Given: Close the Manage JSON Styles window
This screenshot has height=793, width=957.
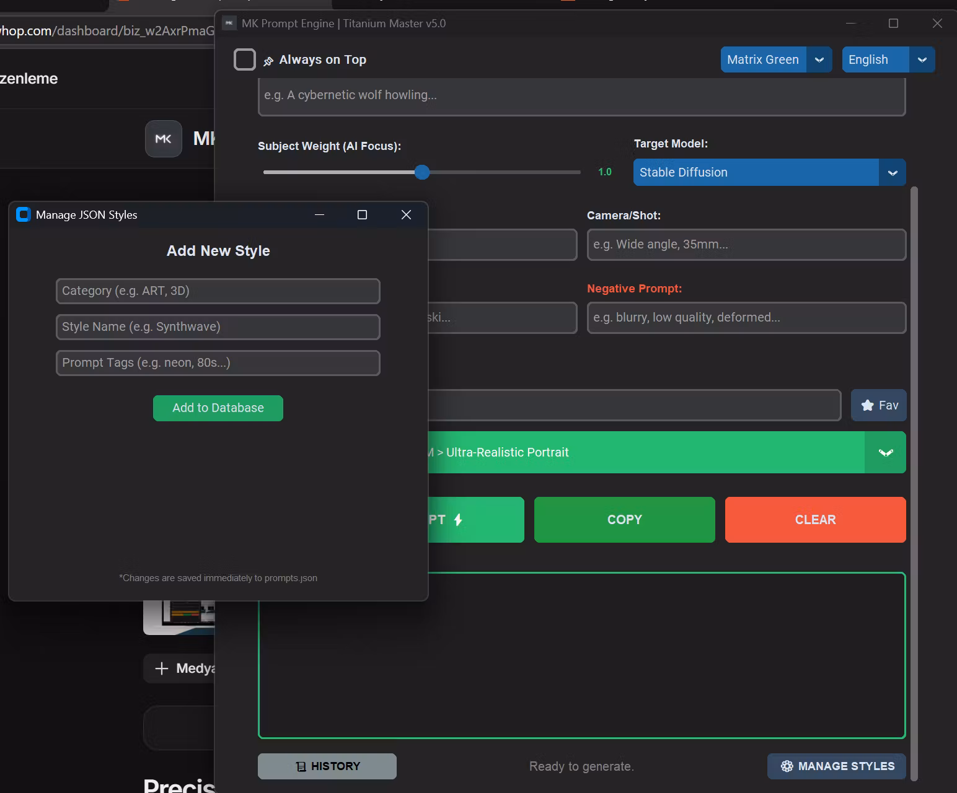Looking at the screenshot, I should [x=406, y=214].
